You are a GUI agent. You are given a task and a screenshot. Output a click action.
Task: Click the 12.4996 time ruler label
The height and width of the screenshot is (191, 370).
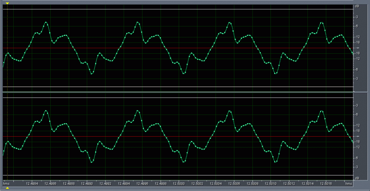pyautogui.click(x=142, y=183)
